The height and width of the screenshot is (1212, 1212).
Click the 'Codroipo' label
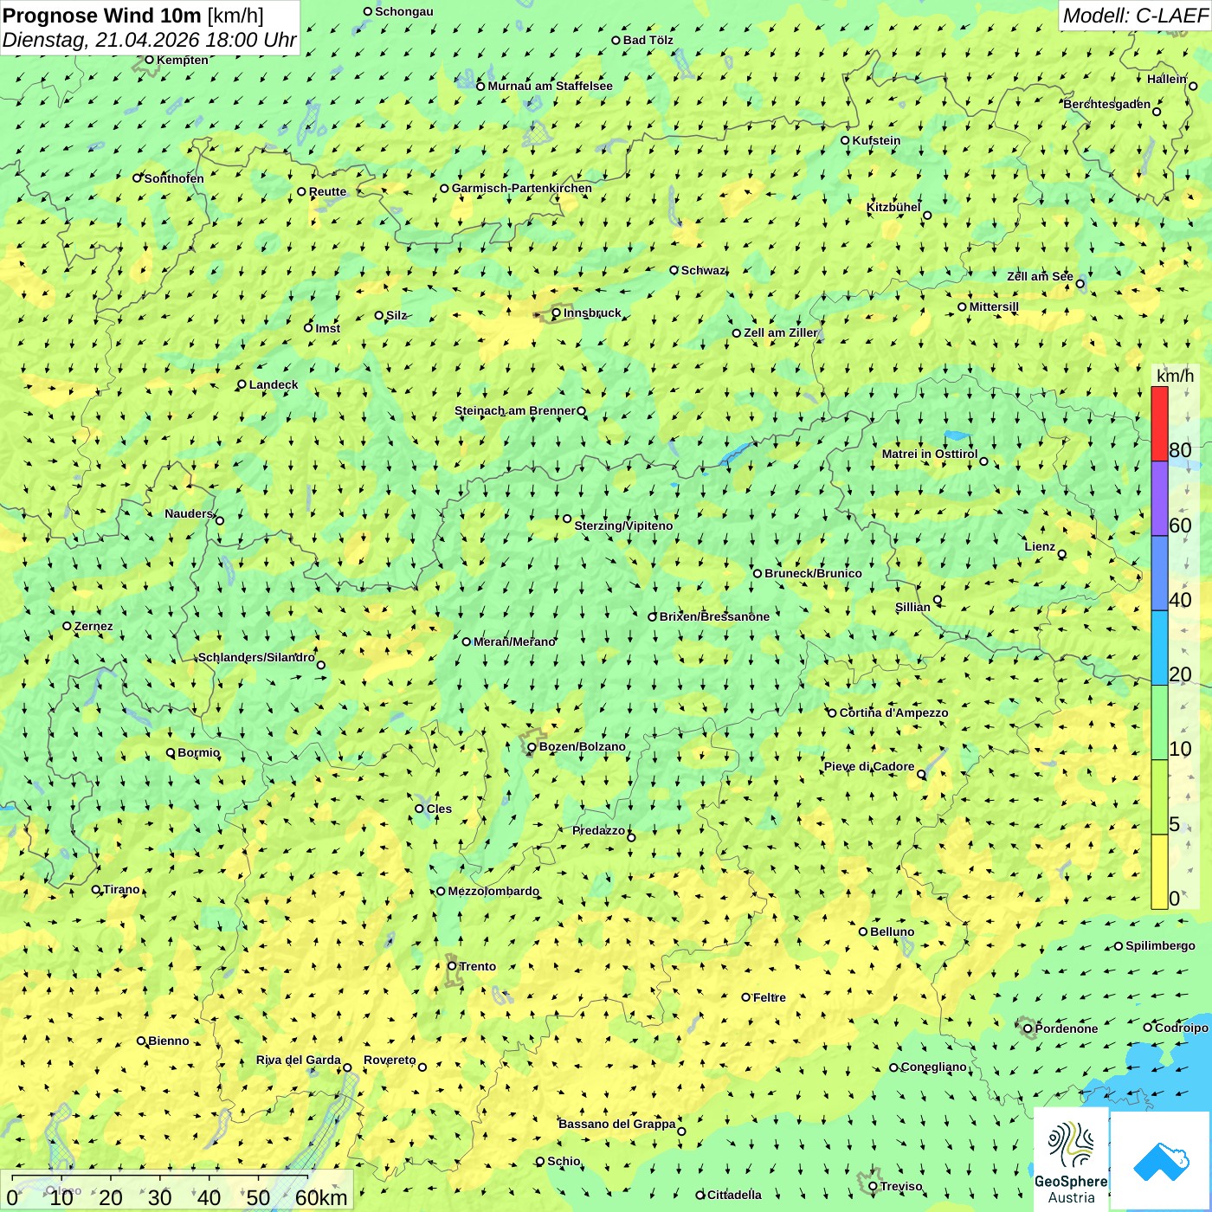pos(1182,1028)
